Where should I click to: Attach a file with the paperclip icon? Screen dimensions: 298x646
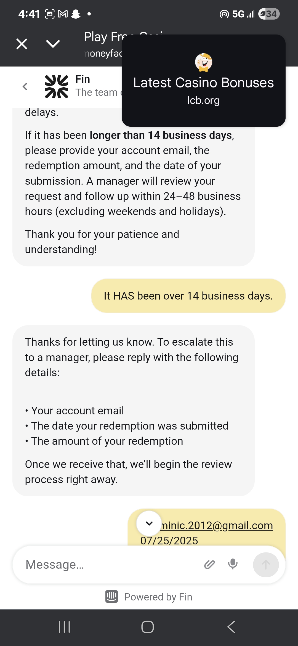click(209, 565)
